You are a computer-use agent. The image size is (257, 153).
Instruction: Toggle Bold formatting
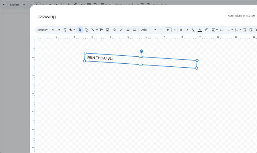click(x=181, y=30)
